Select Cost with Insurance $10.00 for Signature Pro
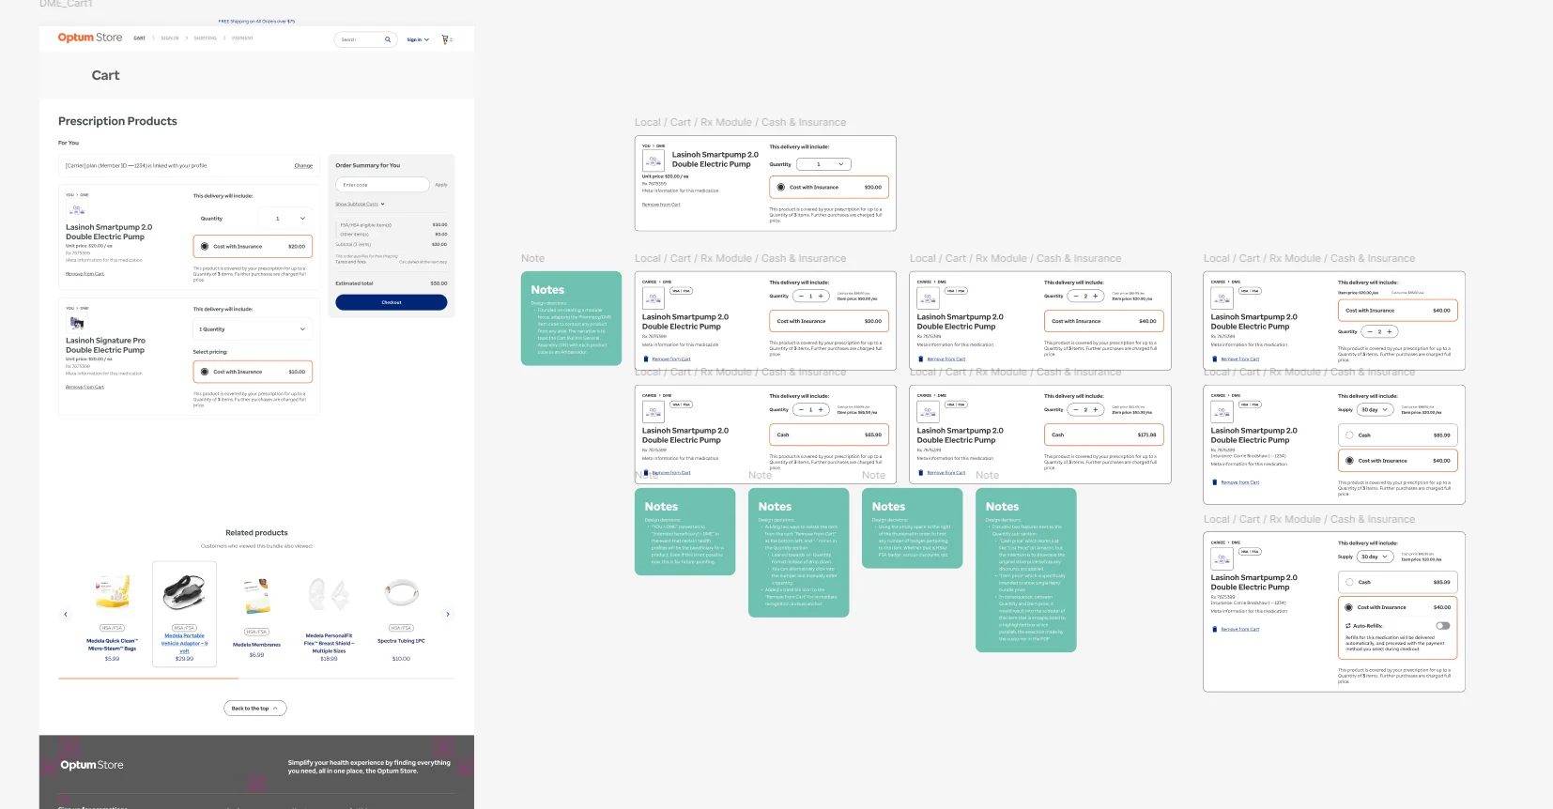The width and height of the screenshot is (1553, 809). point(253,372)
